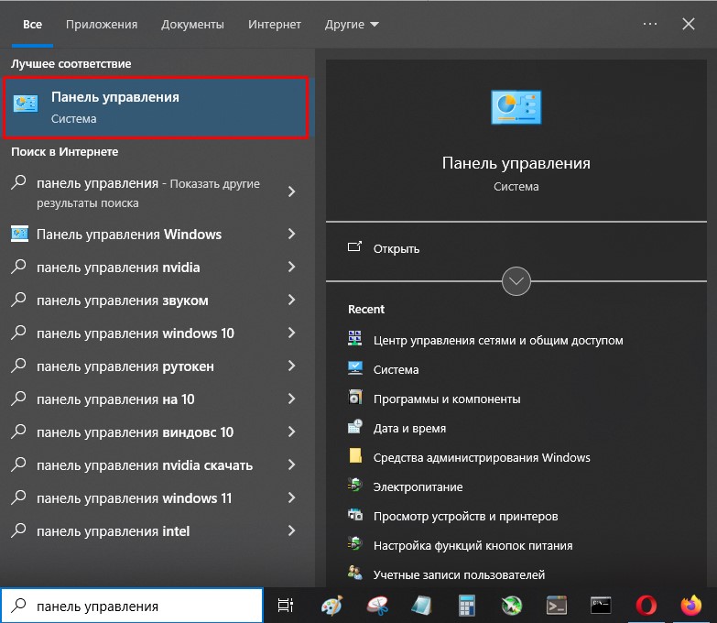The width and height of the screenshot is (717, 623).
Task: Expand the 'панель управления nvidia' suggestion arrow
Action: pyautogui.click(x=292, y=268)
